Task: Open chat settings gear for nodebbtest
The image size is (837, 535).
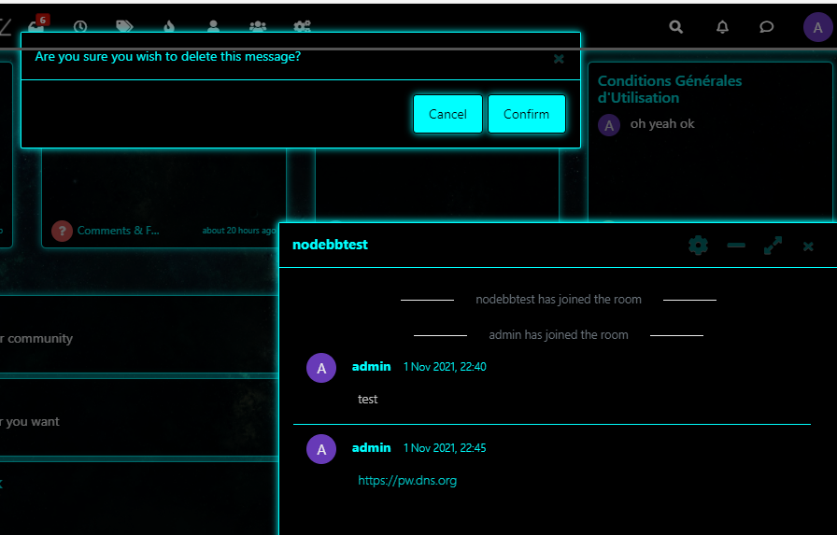Action: click(x=698, y=246)
